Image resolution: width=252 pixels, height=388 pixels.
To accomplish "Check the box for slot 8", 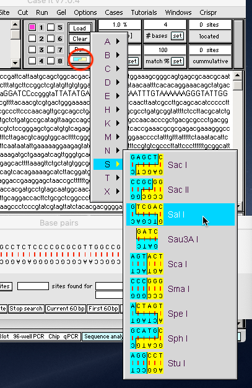I will point(51,61).
